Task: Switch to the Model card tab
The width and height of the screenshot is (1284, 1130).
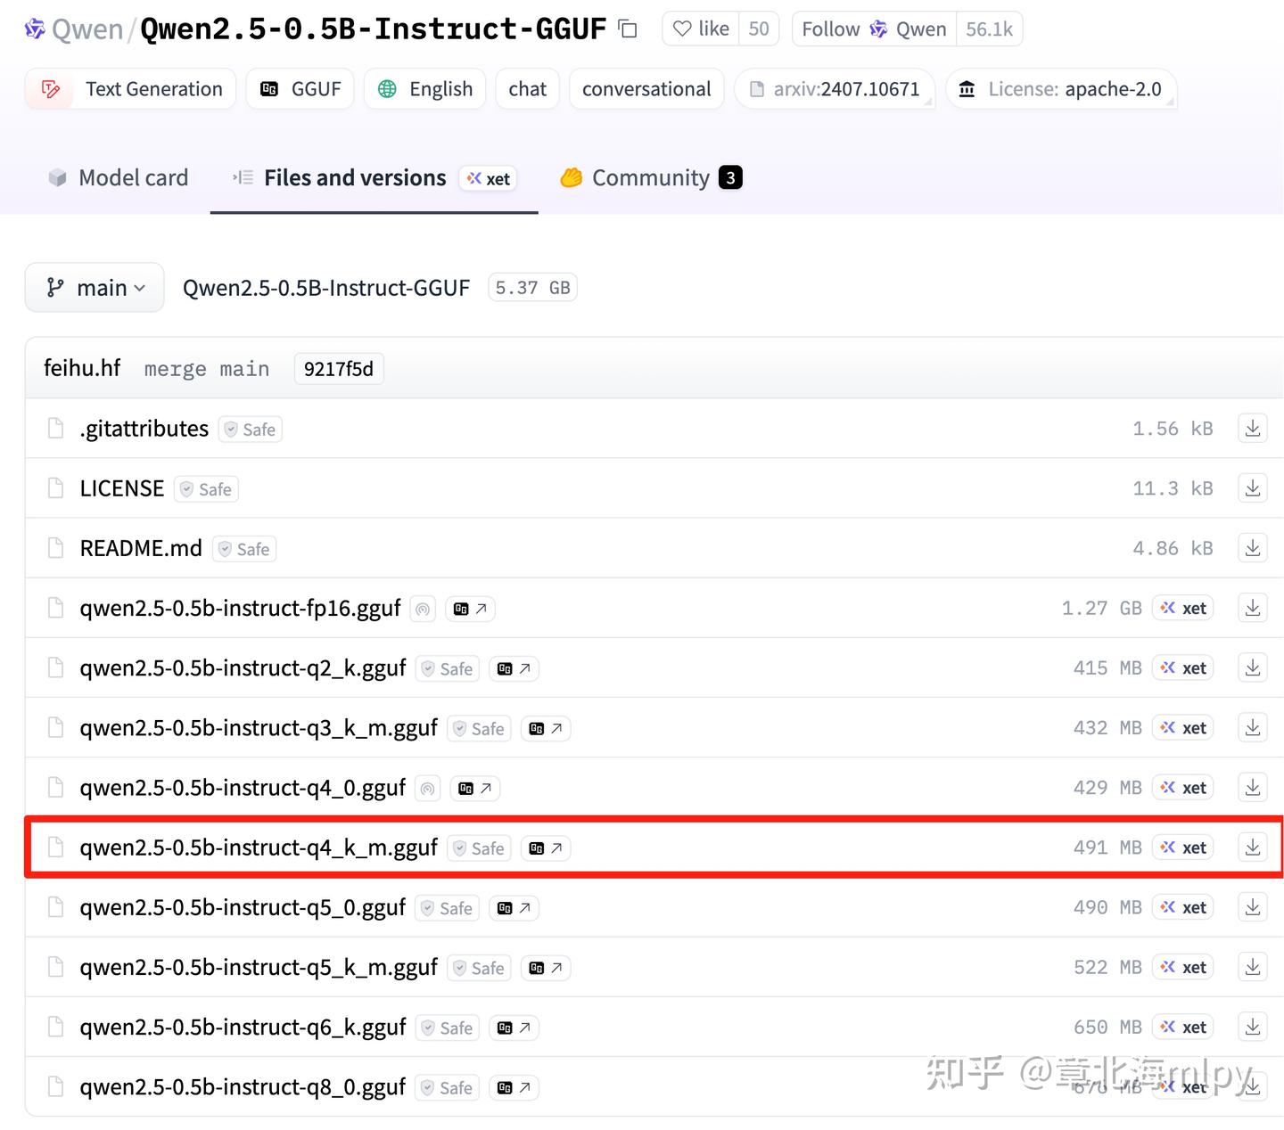Action: coord(118,178)
